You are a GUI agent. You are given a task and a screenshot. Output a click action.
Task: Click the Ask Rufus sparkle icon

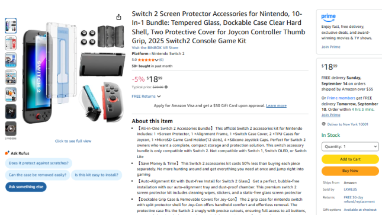(7, 153)
